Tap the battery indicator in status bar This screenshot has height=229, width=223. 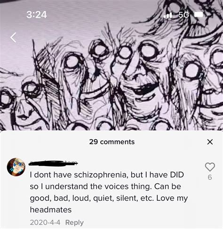pos(199,15)
